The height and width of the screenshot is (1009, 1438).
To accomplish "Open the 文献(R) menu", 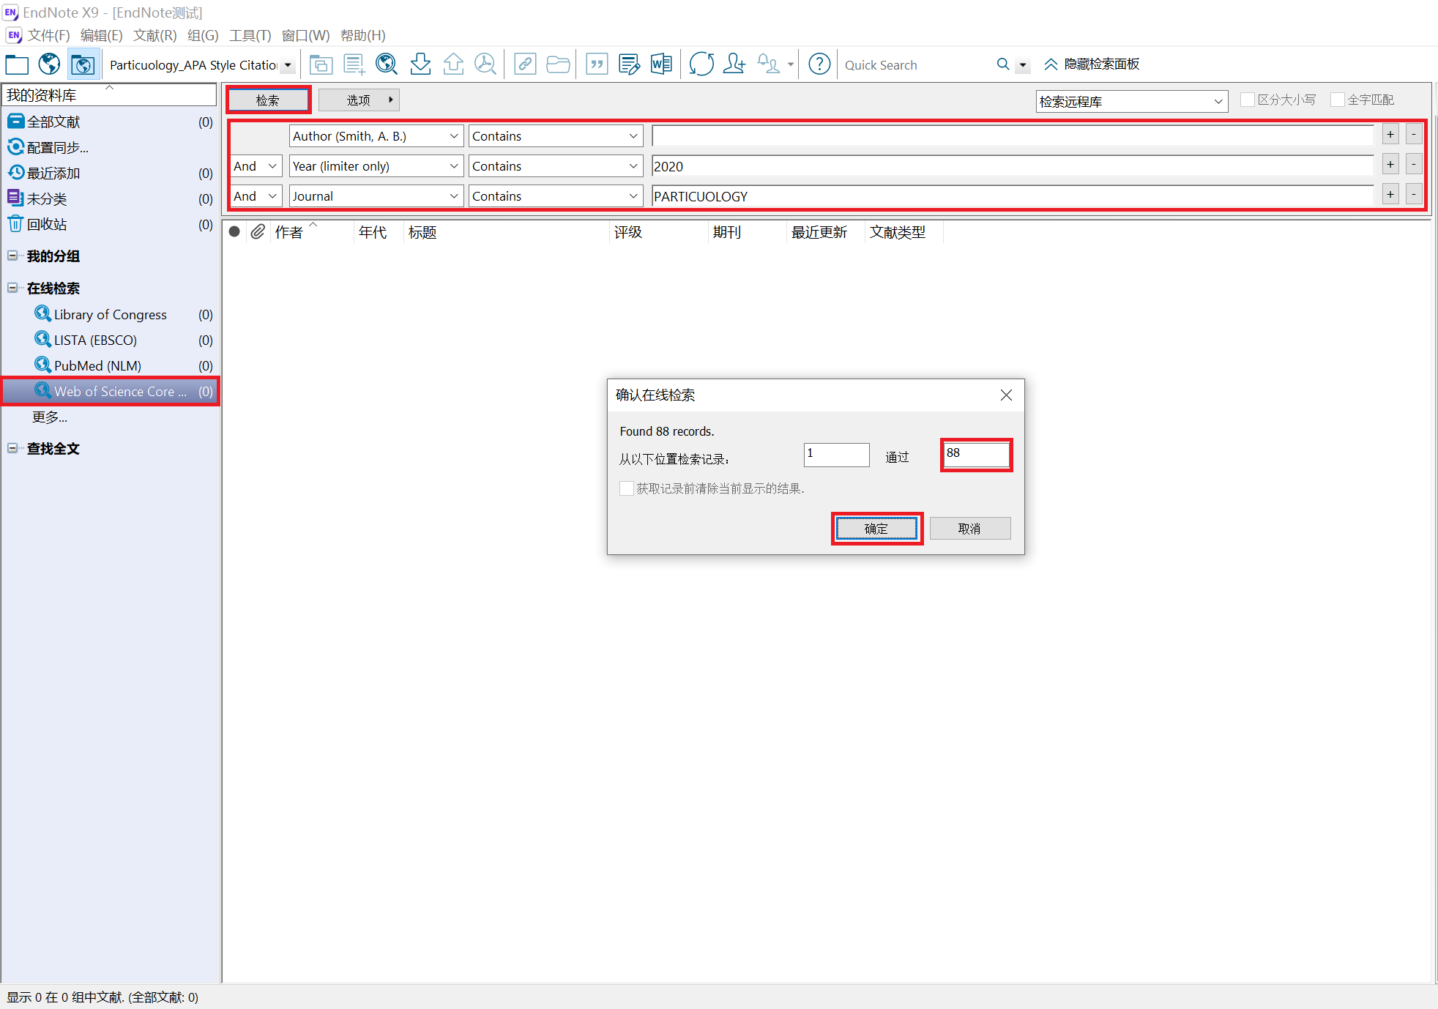I will tap(154, 35).
